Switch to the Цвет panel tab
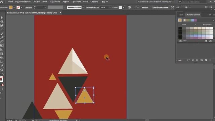Viewport: 215px width, 121px height. coord(181,15)
